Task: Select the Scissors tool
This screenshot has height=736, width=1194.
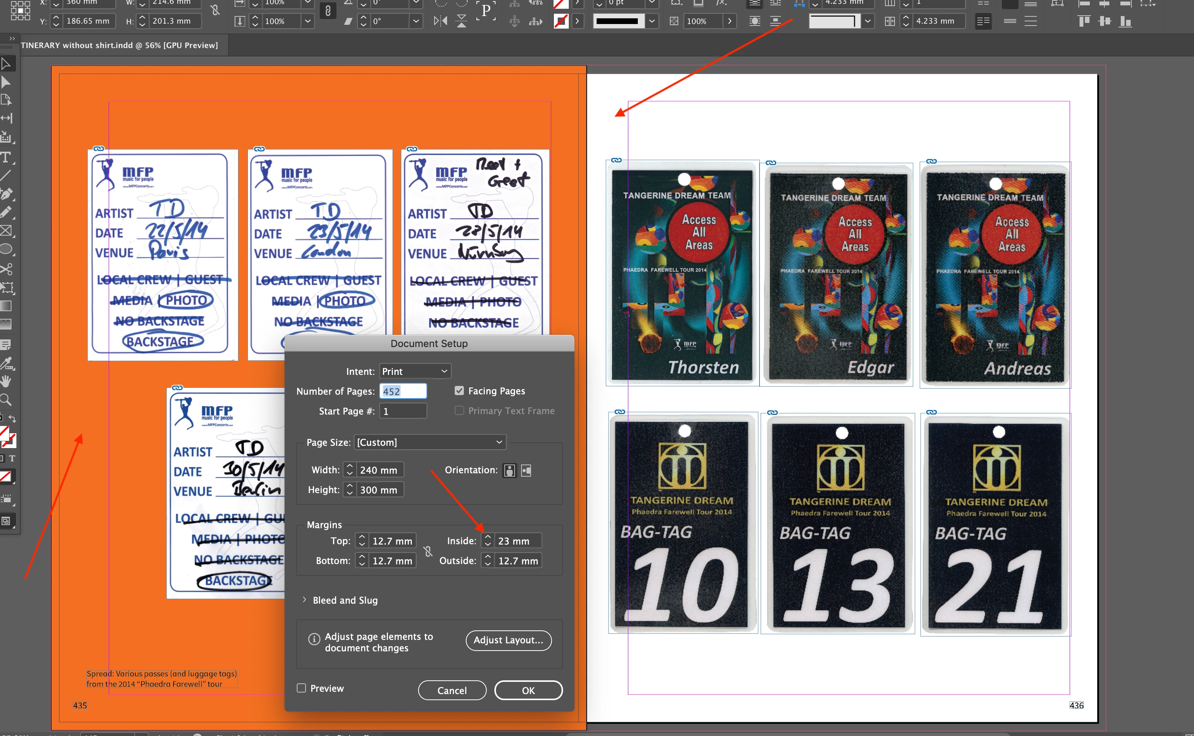Action: [6, 269]
